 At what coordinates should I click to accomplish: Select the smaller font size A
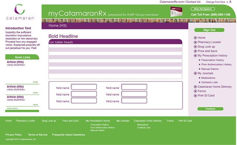(227, 2)
